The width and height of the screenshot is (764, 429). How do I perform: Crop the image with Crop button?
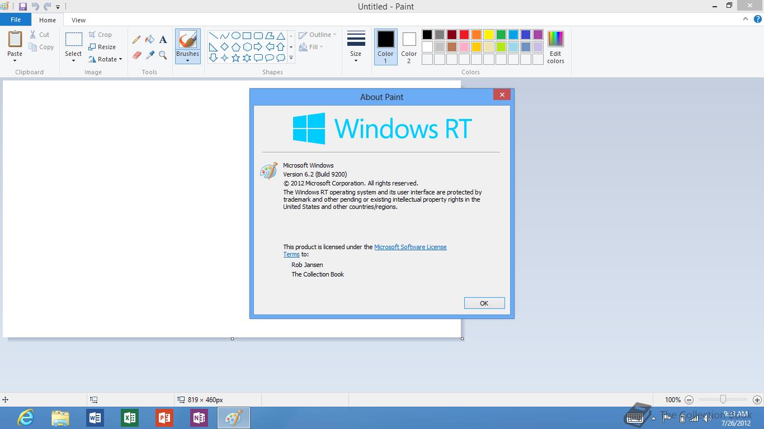(100, 35)
